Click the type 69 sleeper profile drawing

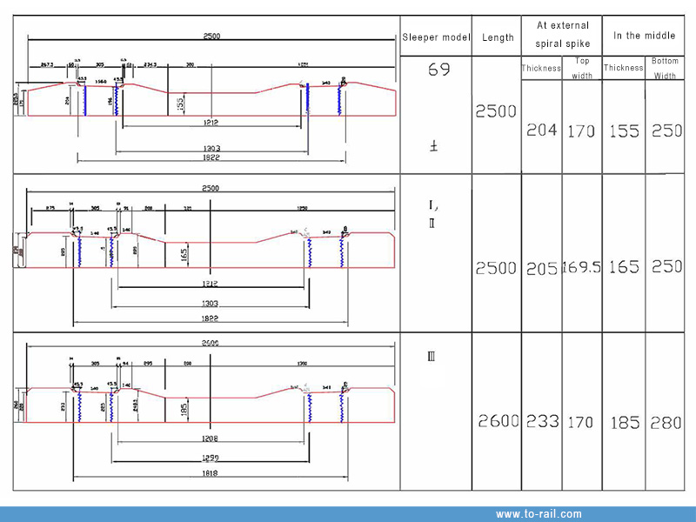coord(209,100)
